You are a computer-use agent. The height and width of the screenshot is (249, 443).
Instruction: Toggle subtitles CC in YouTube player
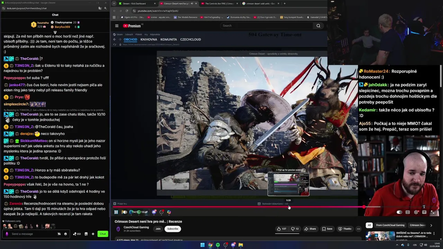pyautogui.click(x=408, y=212)
